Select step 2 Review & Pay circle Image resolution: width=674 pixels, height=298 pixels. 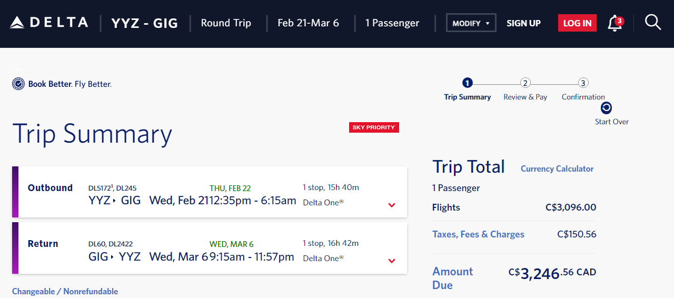pos(525,83)
